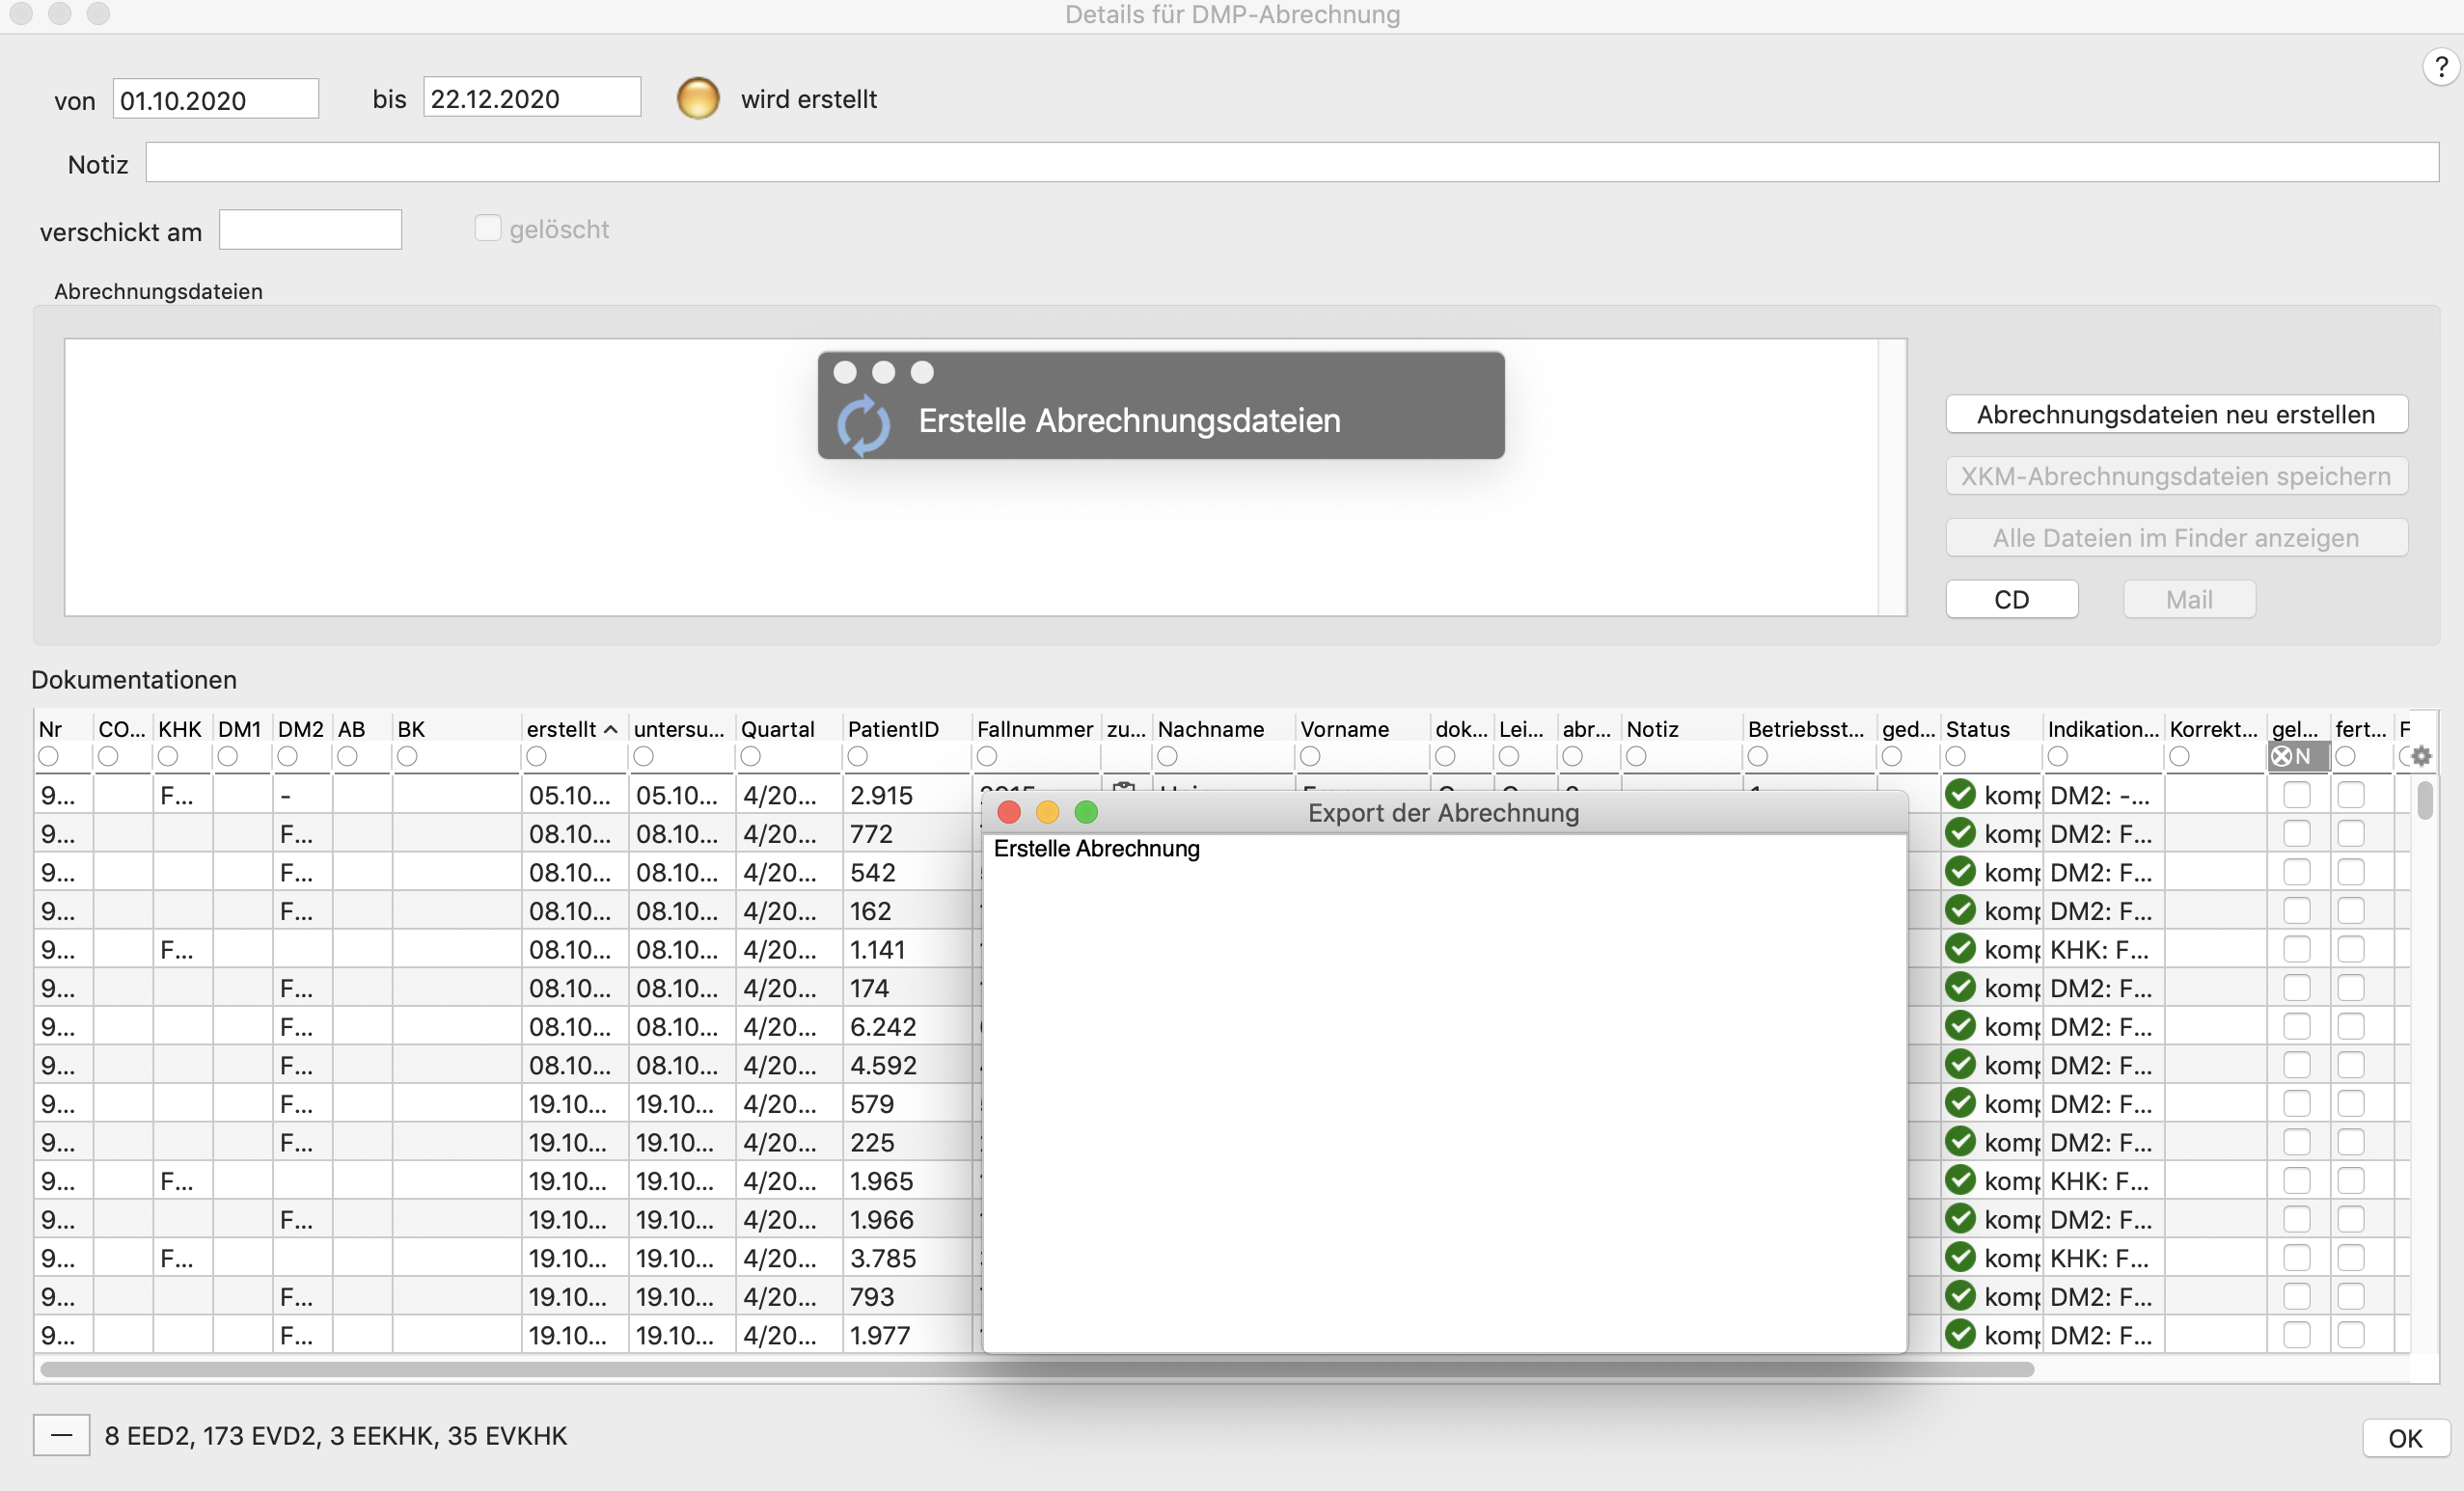The image size is (2464, 1491).
Task: Tick fert... checkbox in PatientID 162 row
Action: (x=2351, y=911)
